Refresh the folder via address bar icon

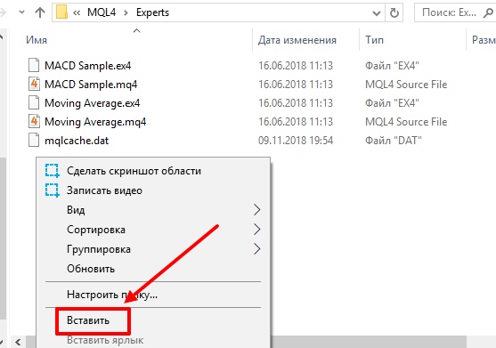point(394,12)
